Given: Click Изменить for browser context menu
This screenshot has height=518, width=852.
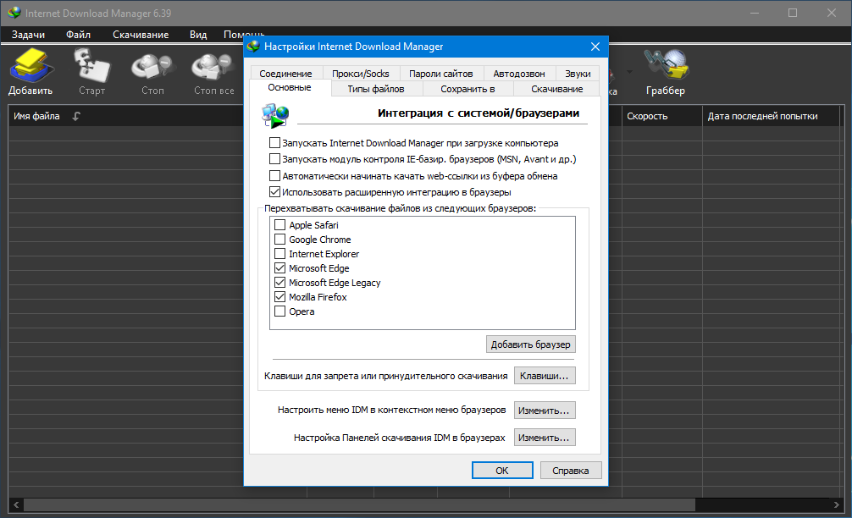Looking at the screenshot, I should (544, 411).
